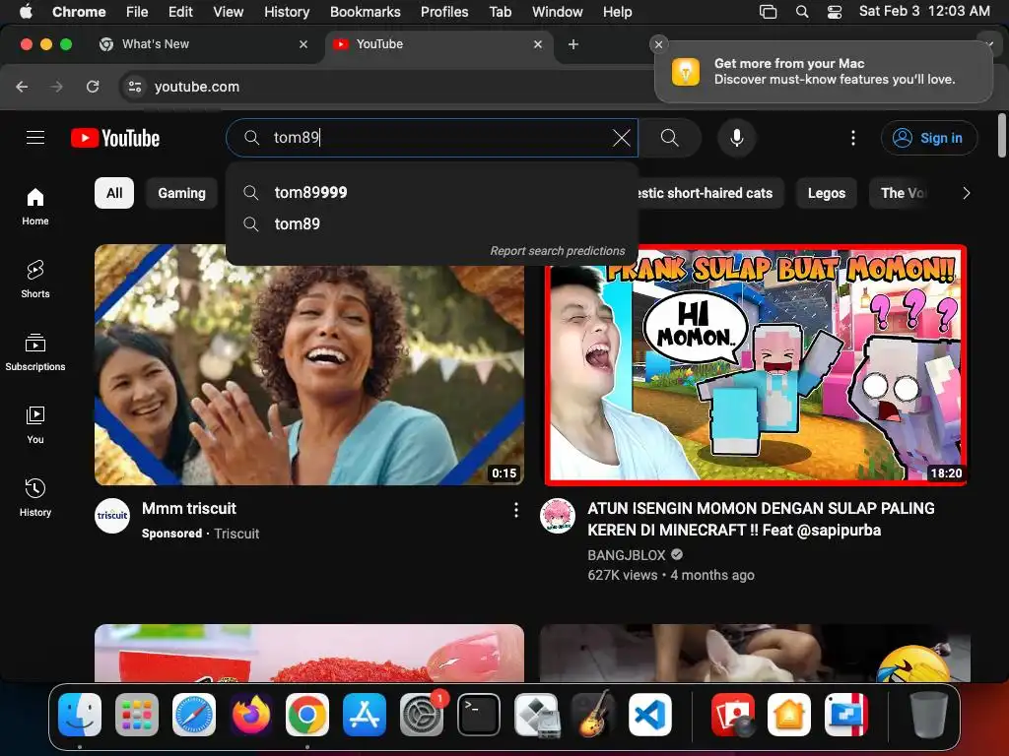The height and width of the screenshot is (756, 1009).
Task: Open the ATUN ISENGIN MOMON video title
Action: point(762,519)
